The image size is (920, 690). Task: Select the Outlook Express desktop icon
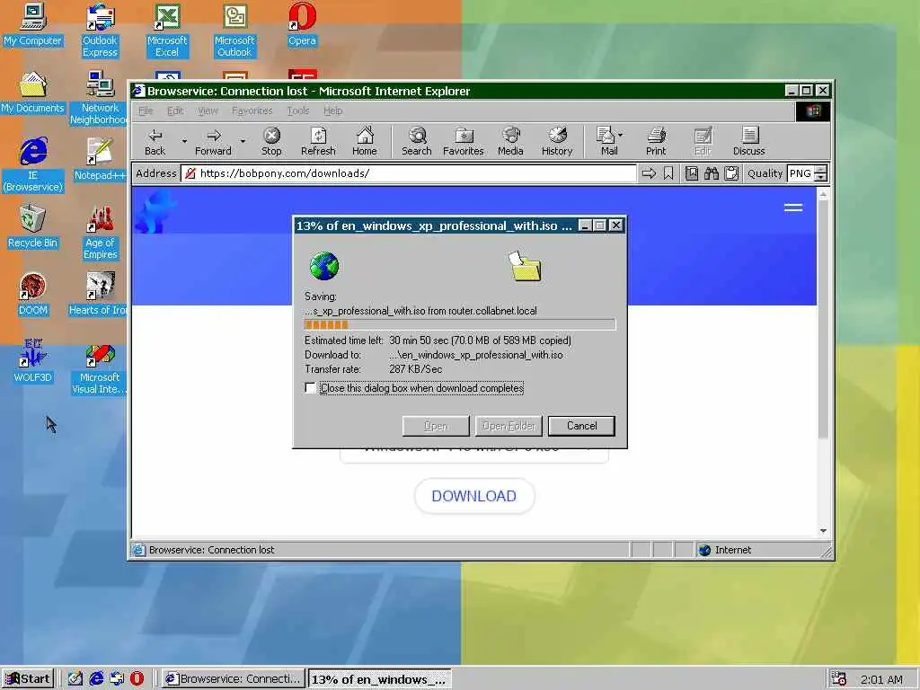100,31
